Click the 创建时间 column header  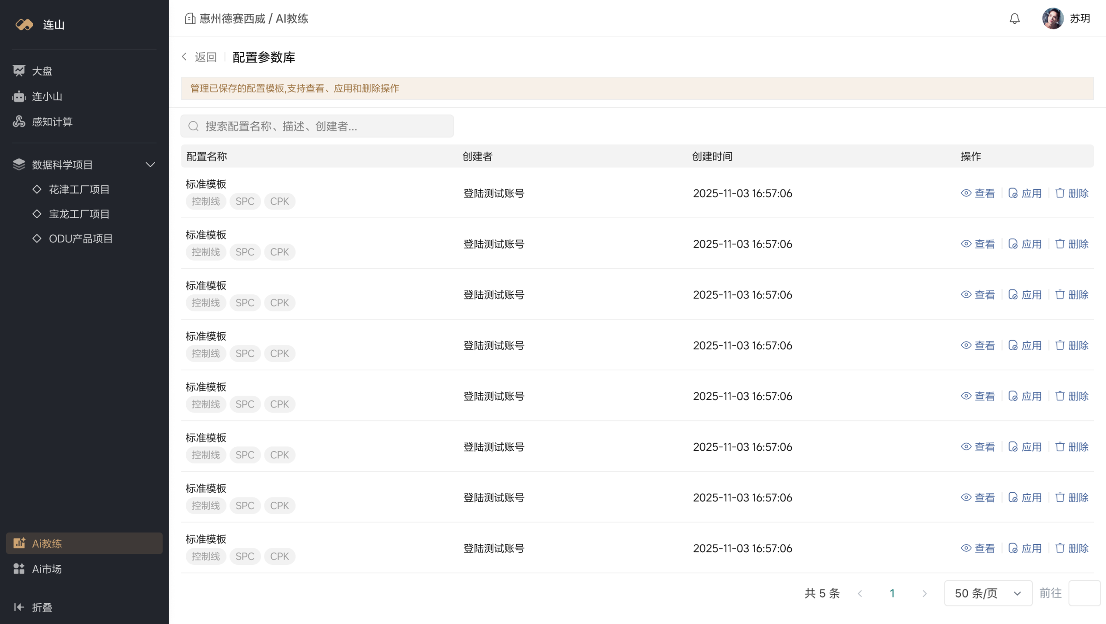[x=712, y=156]
